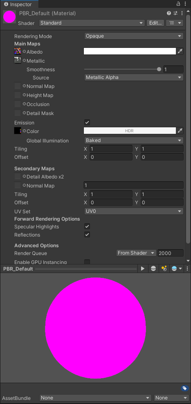Click the white Albedo color swatch

(x=130, y=51)
